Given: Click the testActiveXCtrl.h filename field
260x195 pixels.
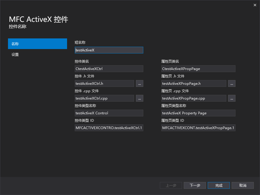Looking at the screenshot, I should pyautogui.click(x=104, y=83).
